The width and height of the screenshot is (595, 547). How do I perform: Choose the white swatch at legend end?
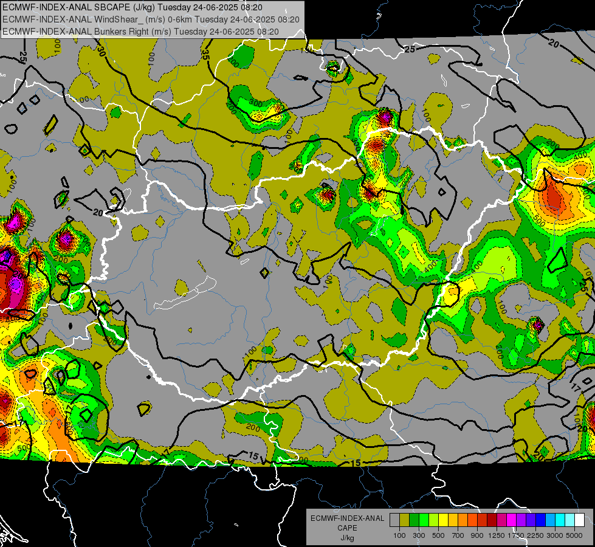coord(579,520)
